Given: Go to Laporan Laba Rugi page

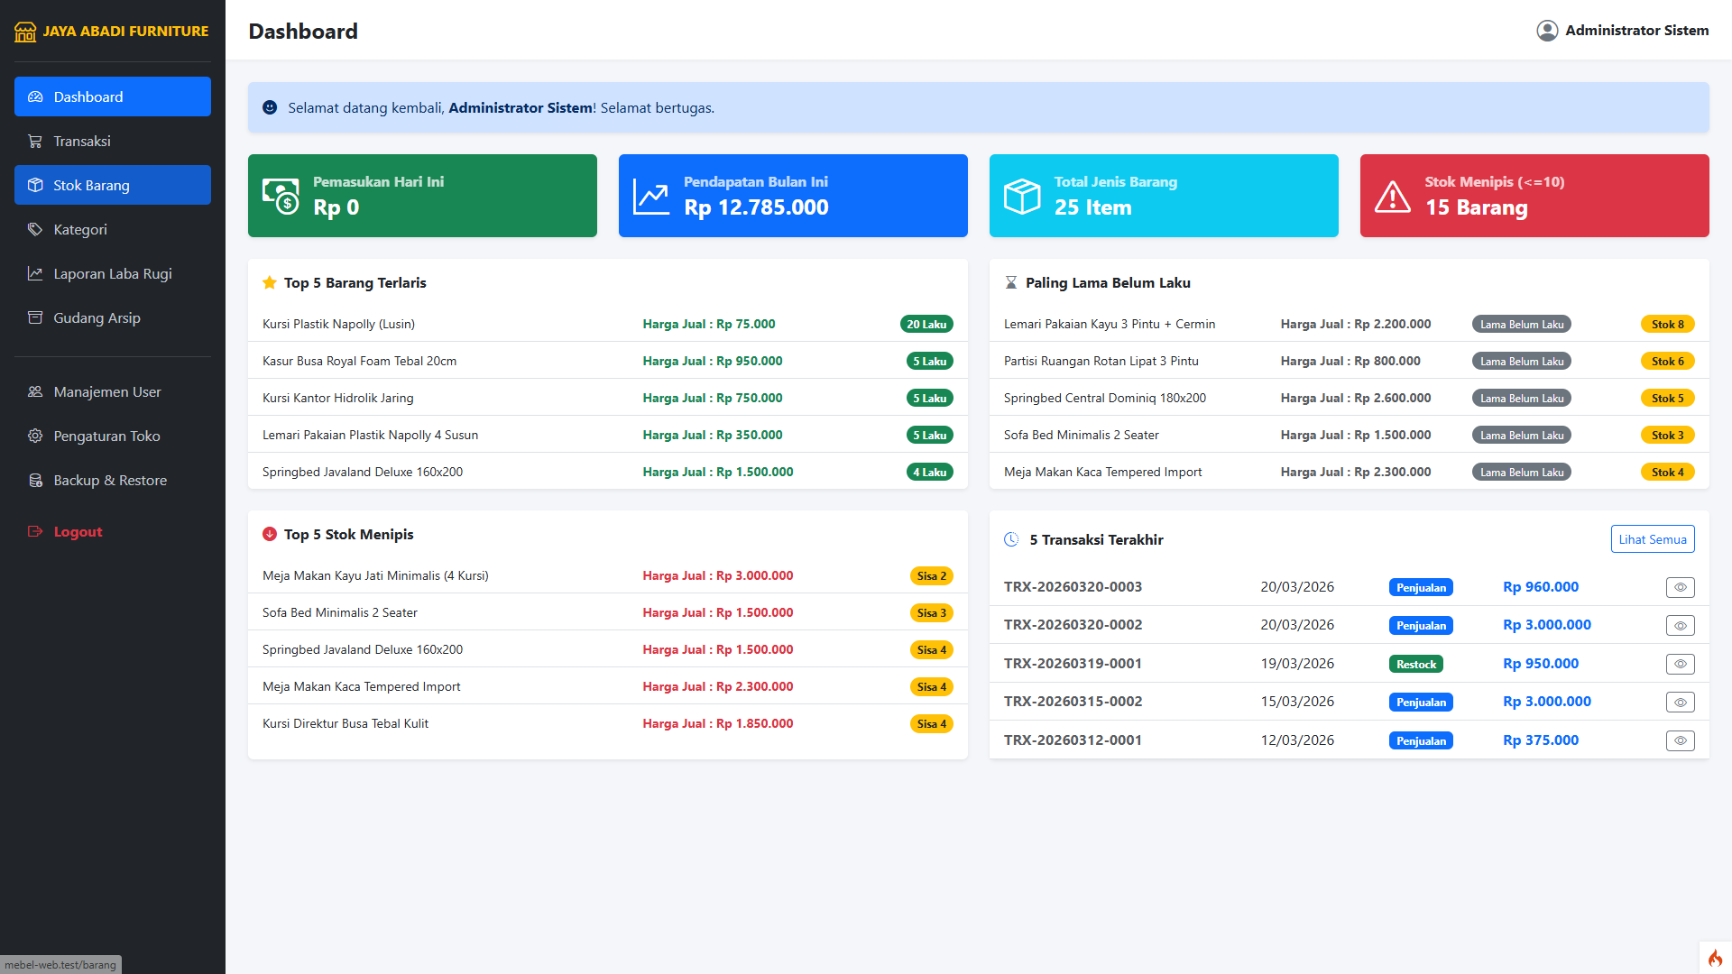Looking at the screenshot, I should click(x=112, y=274).
